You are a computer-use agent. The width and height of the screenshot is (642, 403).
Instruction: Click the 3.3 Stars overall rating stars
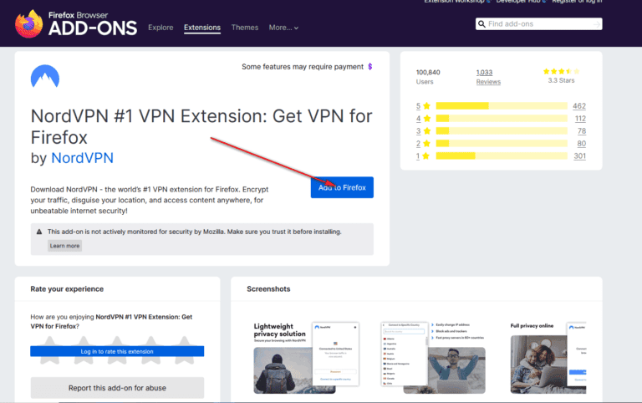coord(562,71)
